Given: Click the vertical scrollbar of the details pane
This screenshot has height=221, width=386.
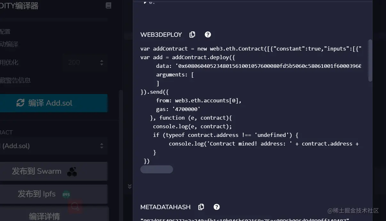Looking at the screenshot, I should [x=370, y=60].
